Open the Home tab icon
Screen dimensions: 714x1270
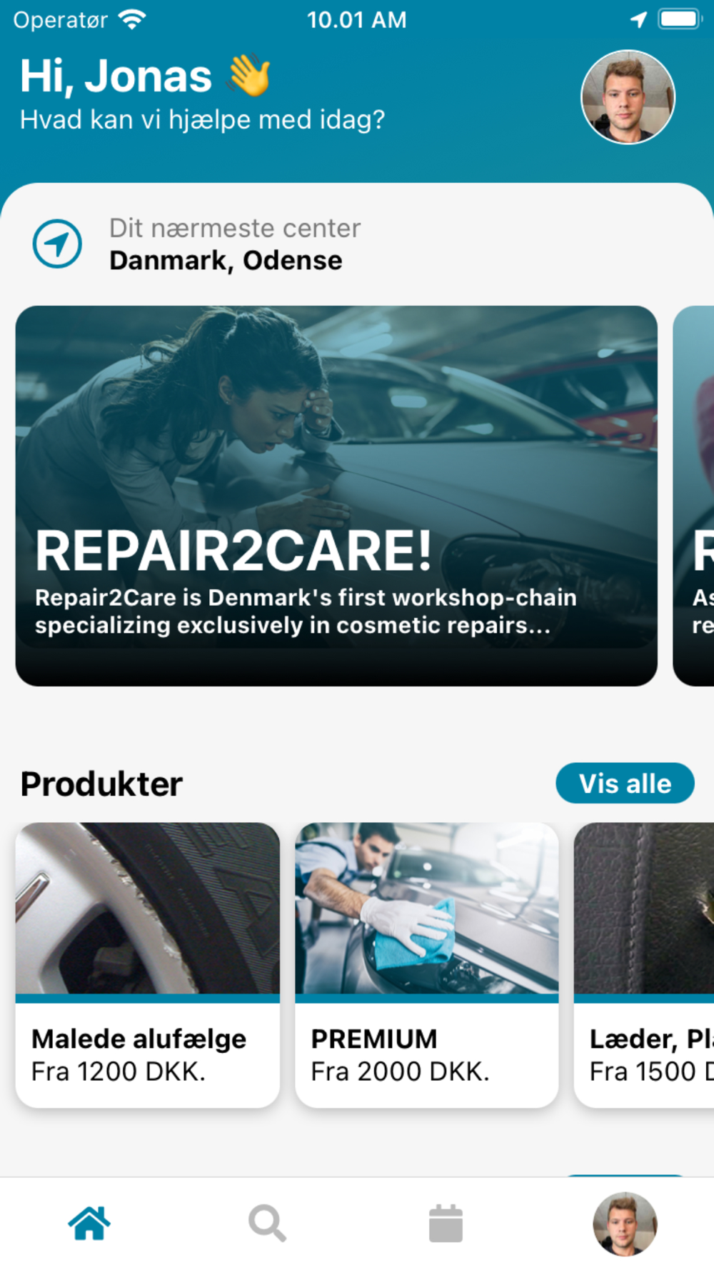pos(89,1223)
